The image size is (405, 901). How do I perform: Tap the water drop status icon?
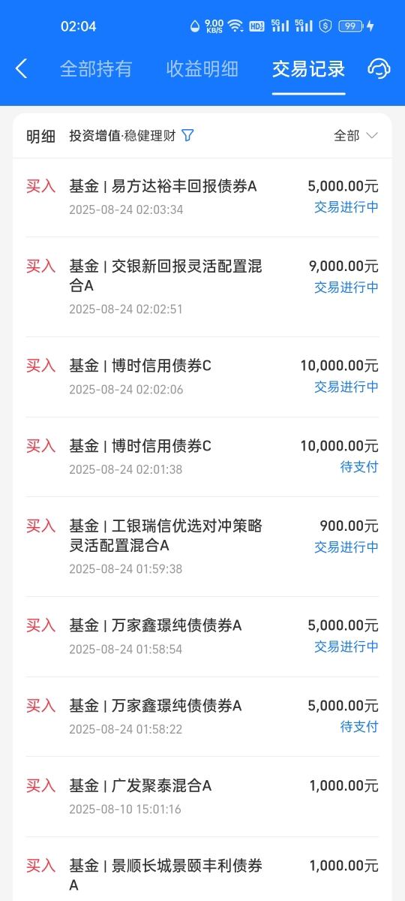click(195, 26)
